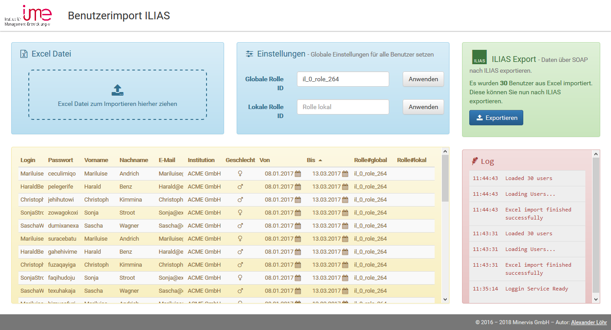Click the 'texuhakaja' password cell

click(x=62, y=291)
